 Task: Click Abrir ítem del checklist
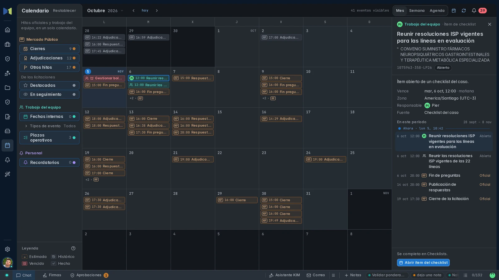point(423,263)
